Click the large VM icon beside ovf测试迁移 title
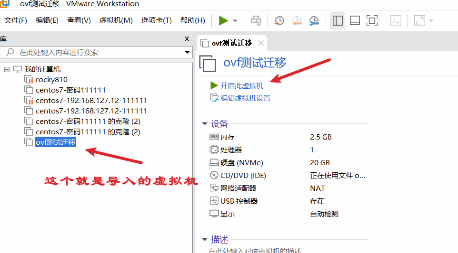 pyautogui.click(x=208, y=64)
